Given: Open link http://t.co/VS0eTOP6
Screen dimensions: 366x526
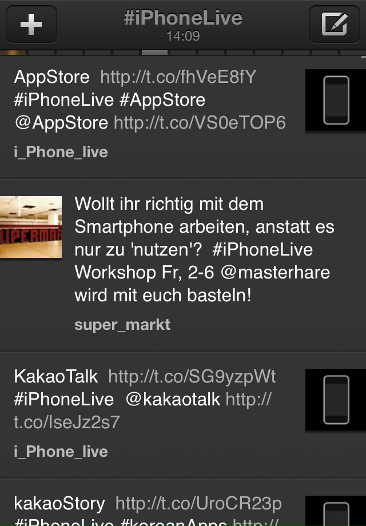Looking at the screenshot, I should click(200, 123).
